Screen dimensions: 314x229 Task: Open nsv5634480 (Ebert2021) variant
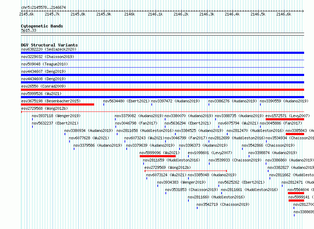(x=126, y=101)
